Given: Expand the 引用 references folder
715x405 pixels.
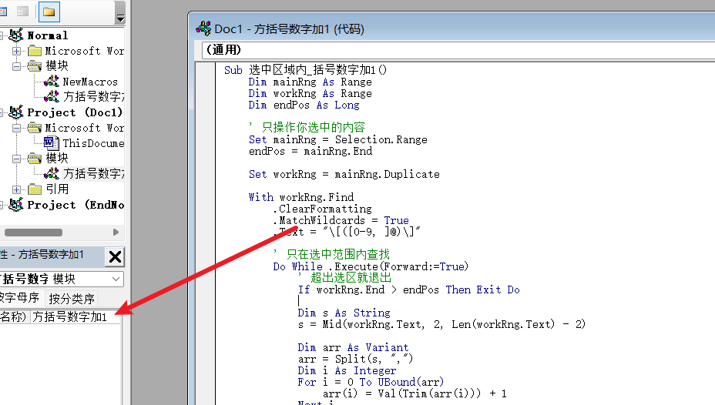Looking at the screenshot, I should (17, 189).
